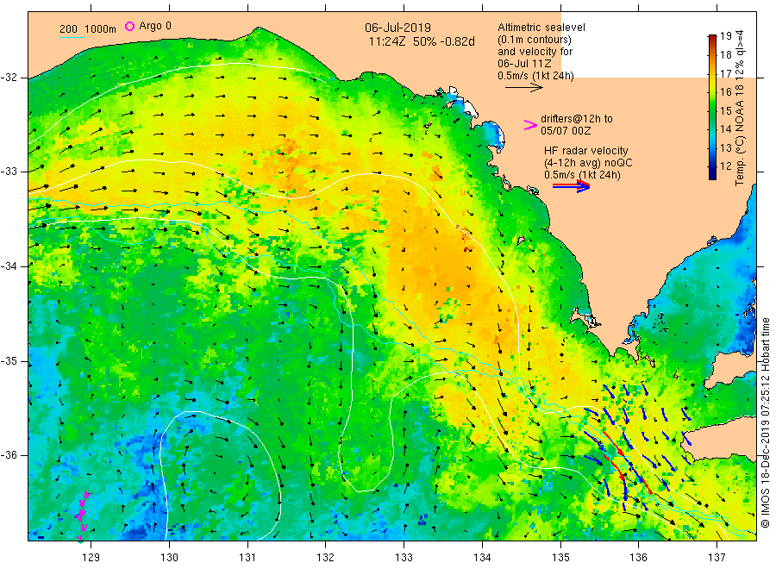Click the magenta Argo circle marker
Image resolution: width=776 pixels, height=569 pixels.
click(129, 26)
